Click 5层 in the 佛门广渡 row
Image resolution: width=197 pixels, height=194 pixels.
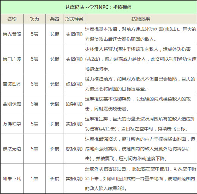(x=34, y=59)
